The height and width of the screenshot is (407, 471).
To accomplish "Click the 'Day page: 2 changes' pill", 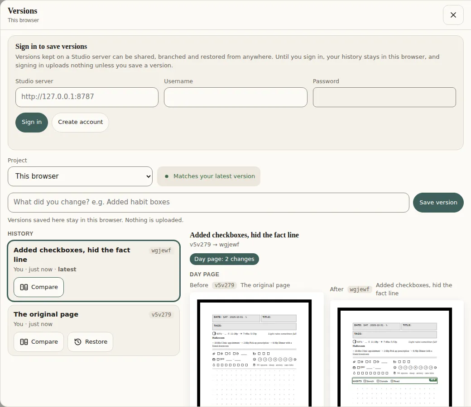I will coord(224,259).
